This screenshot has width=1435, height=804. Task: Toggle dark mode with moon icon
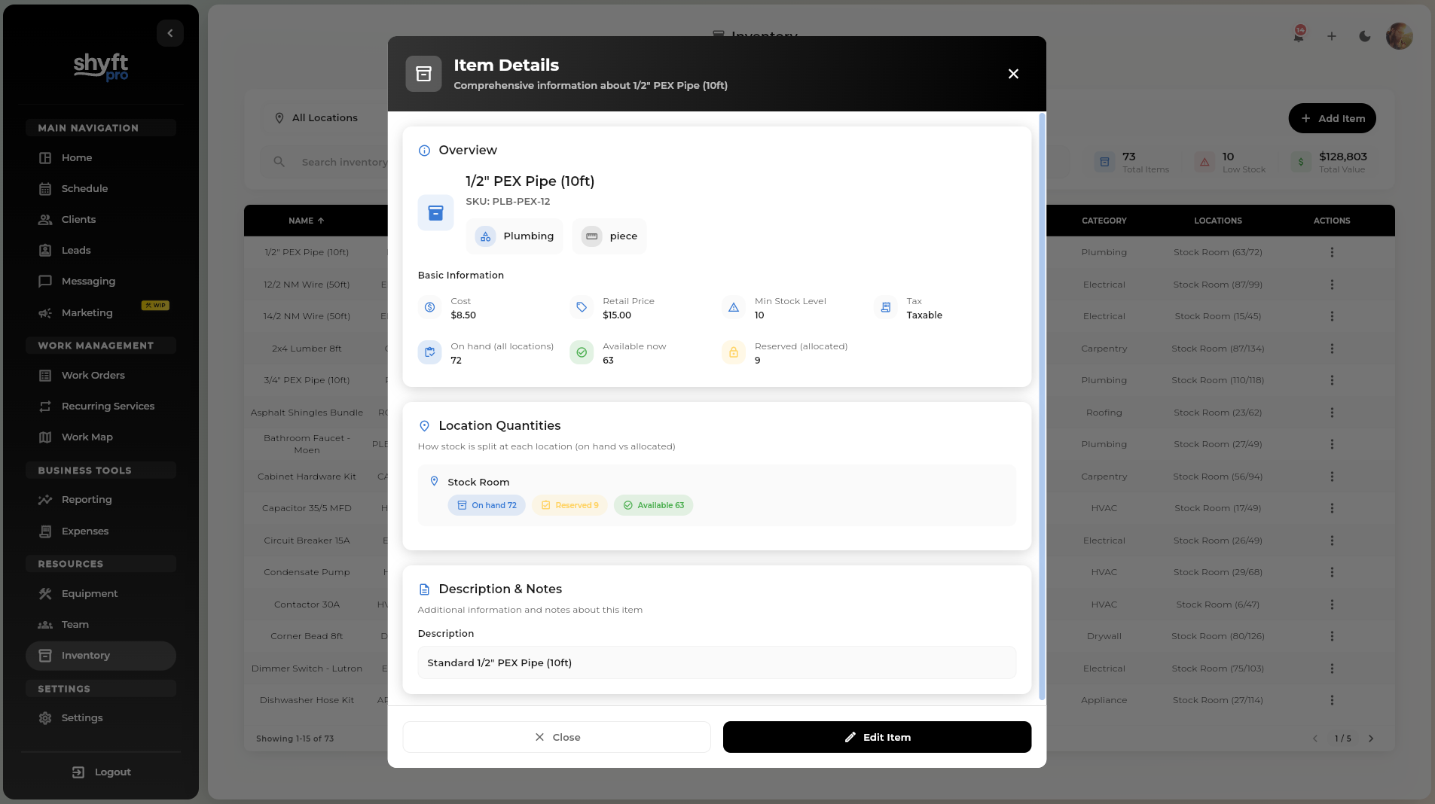1364,36
